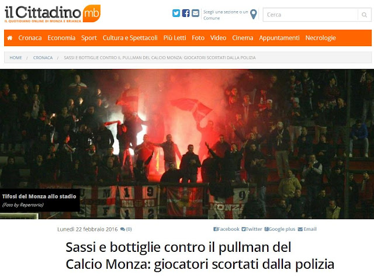Share the article via the Email link

(x=307, y=229)
